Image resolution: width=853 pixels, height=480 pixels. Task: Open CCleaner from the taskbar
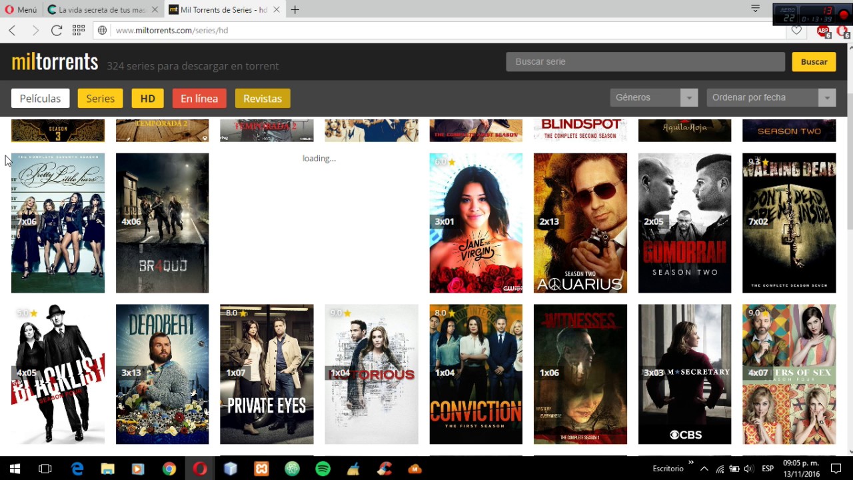click(x=385, y=469)
